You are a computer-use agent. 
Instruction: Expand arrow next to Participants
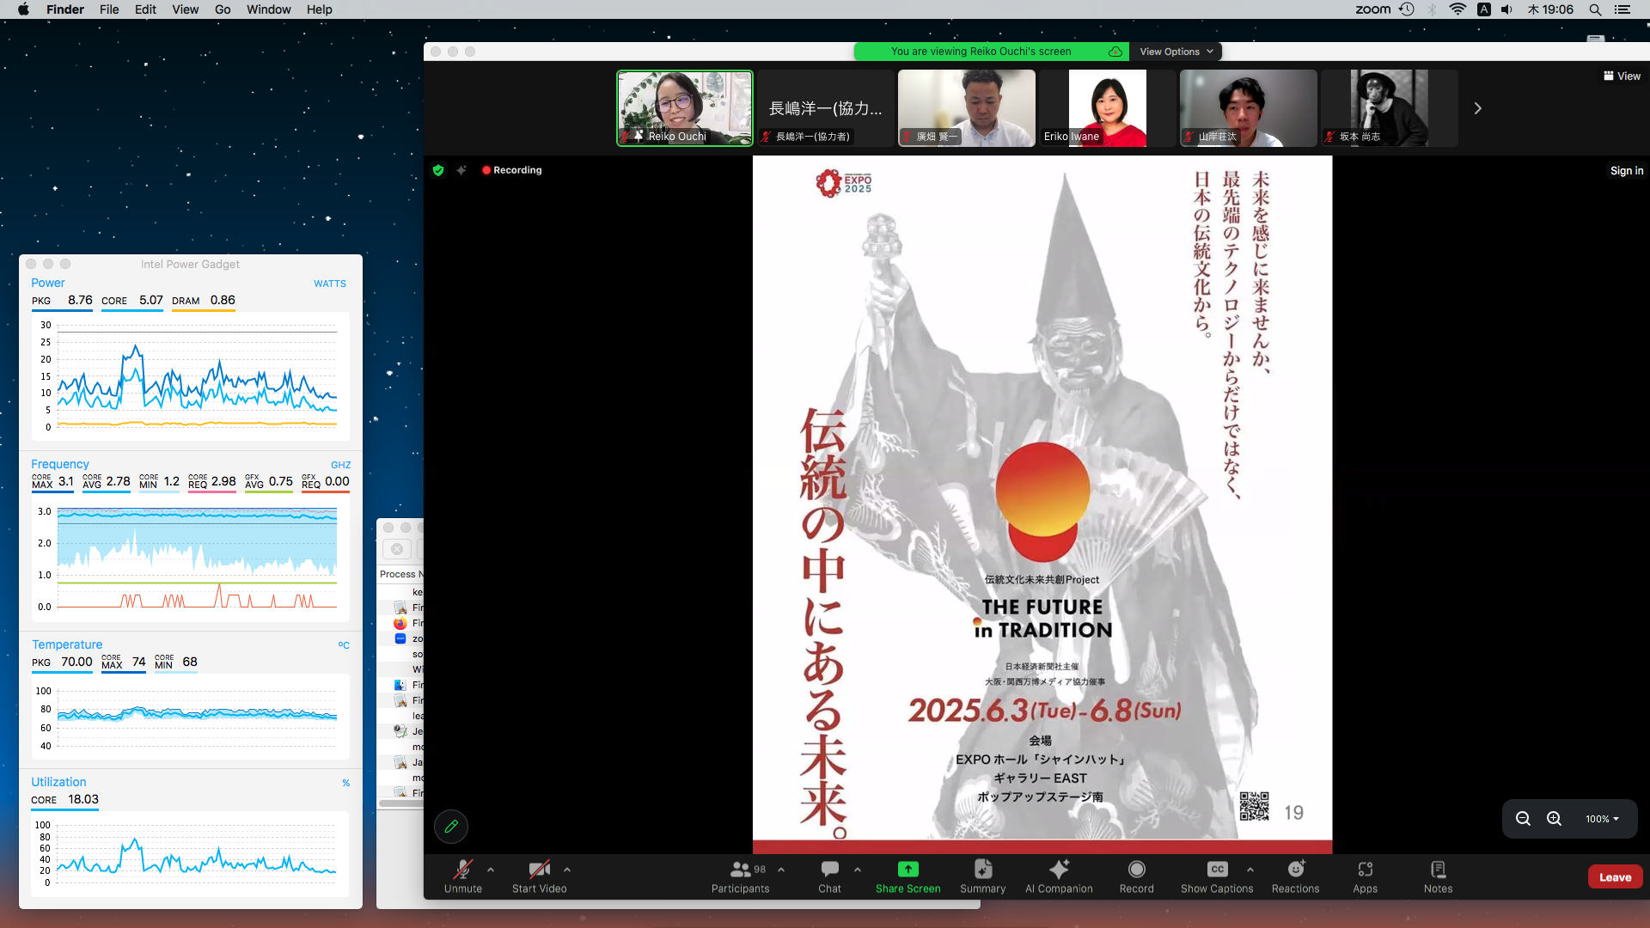[x=781, y=870]
